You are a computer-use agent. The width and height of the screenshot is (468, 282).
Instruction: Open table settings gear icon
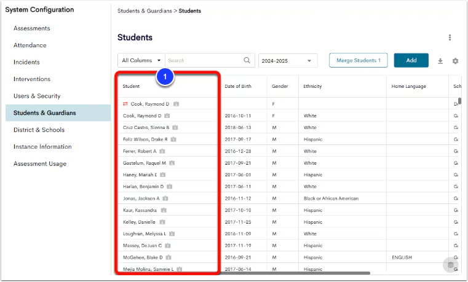click(455, 61)
